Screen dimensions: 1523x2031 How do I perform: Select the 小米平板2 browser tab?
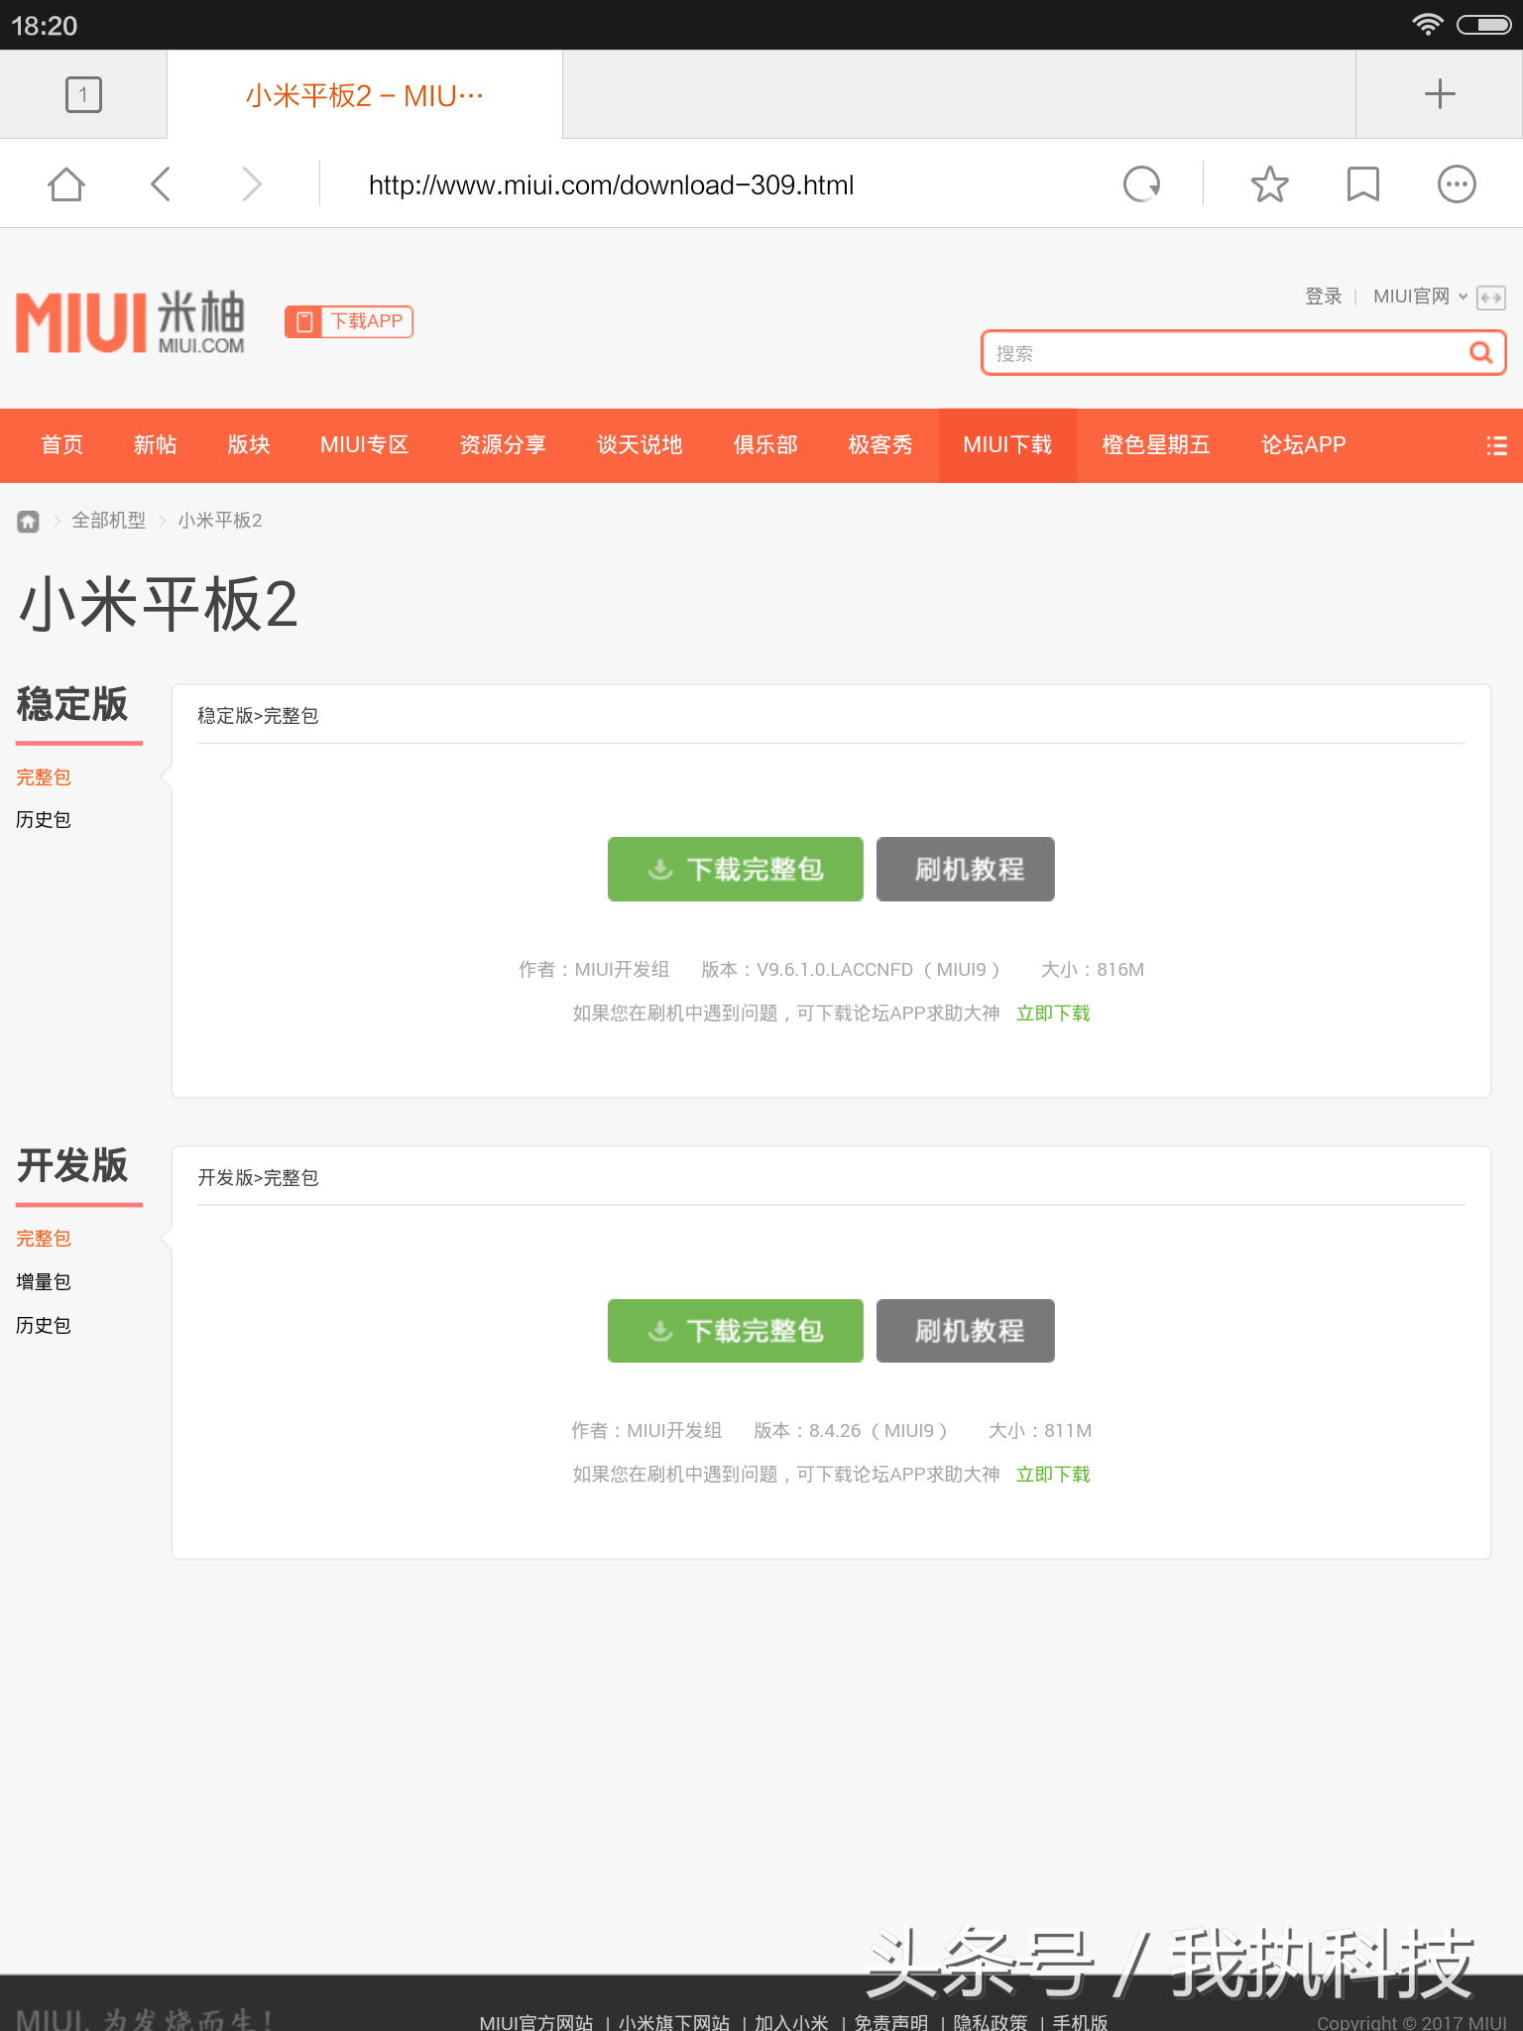coord(364,95)
